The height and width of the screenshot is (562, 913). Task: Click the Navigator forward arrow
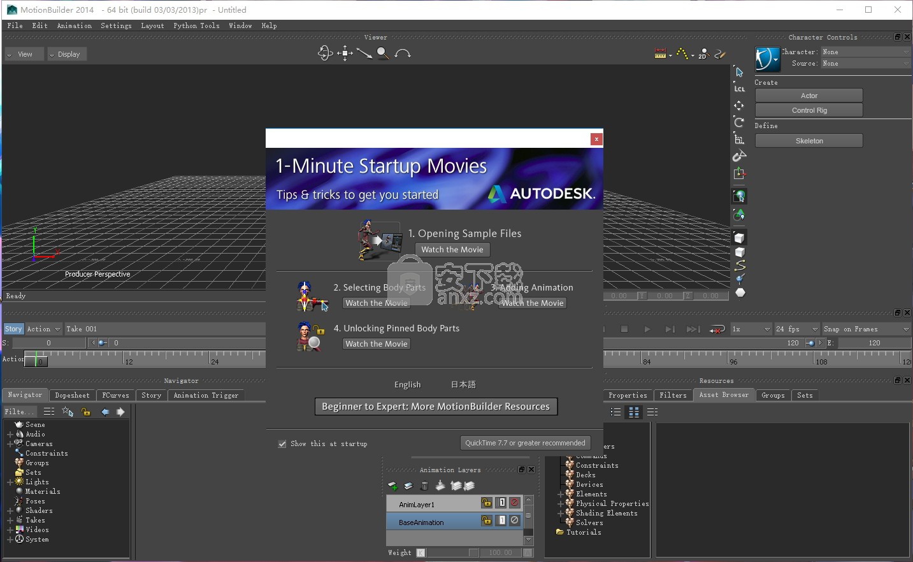click(x=120, y=412)
